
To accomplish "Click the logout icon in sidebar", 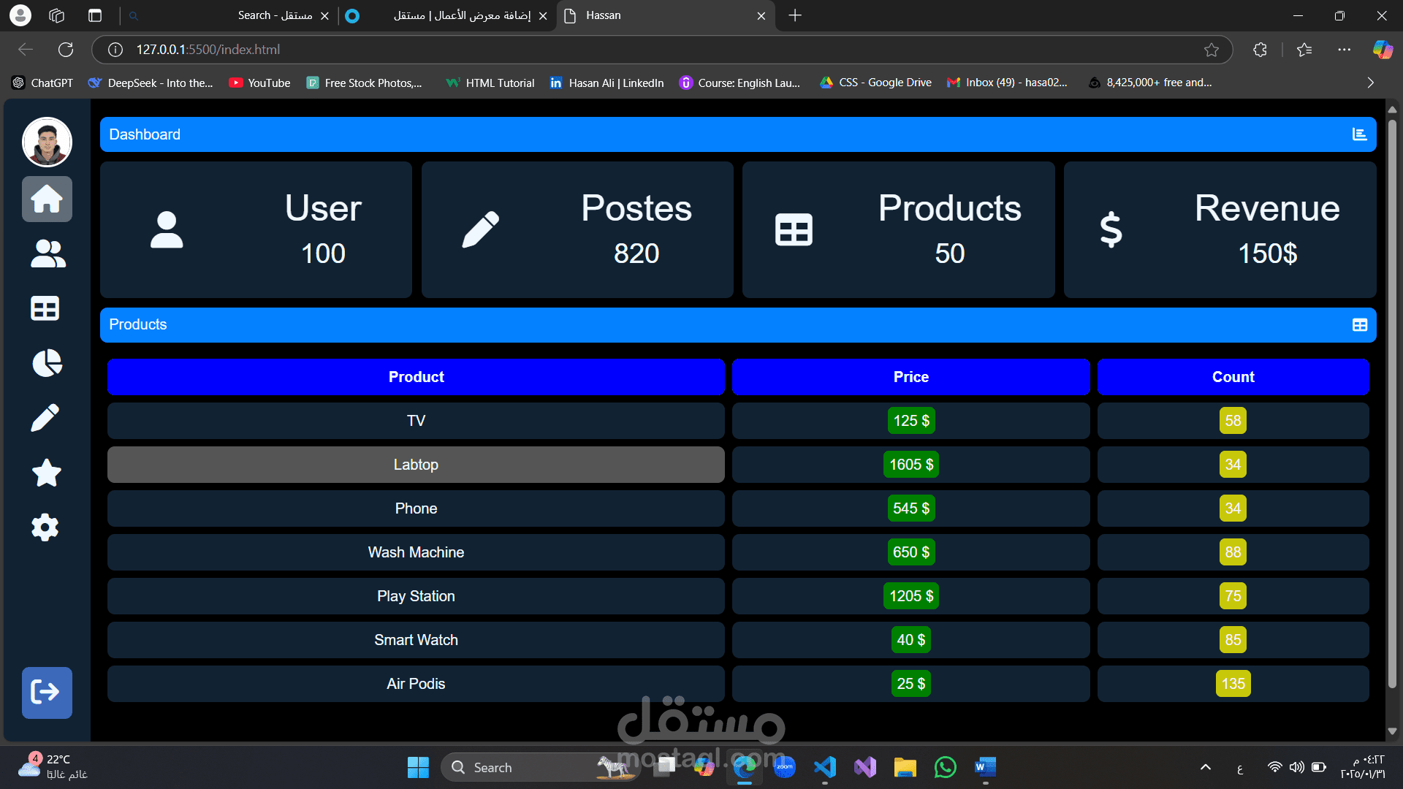I will [47, 693].
